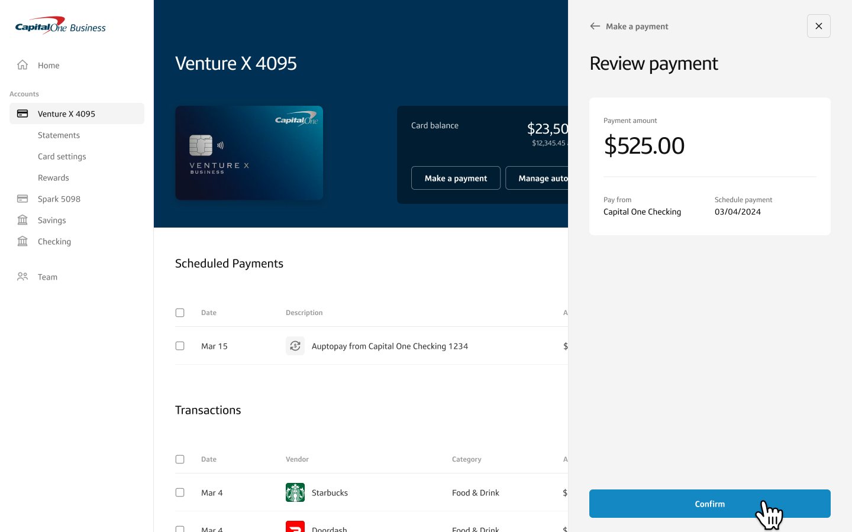Click the Confirm button
The height and width of the screenshot is (532, 852).
[x=710, y=504]
